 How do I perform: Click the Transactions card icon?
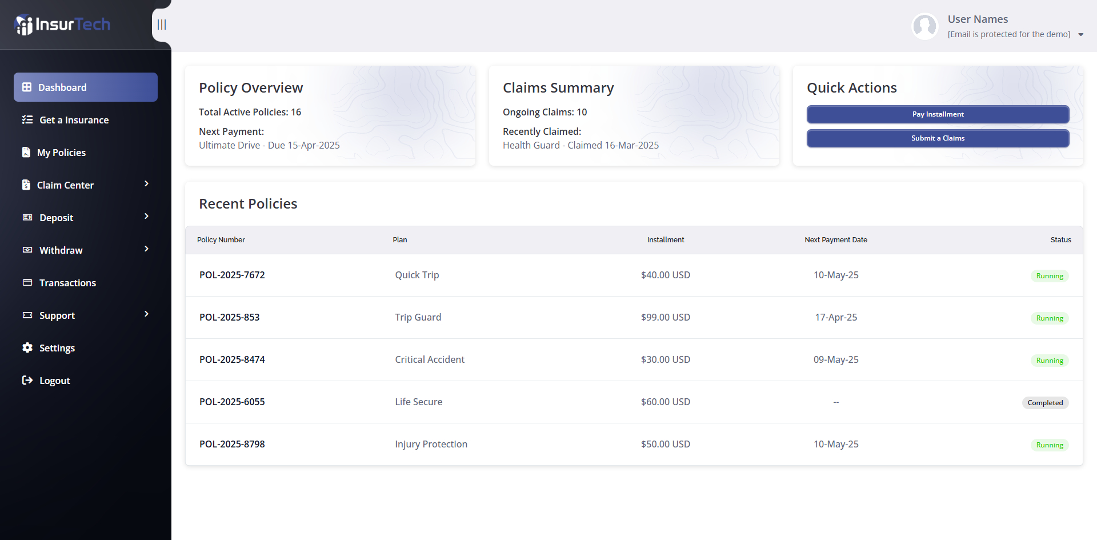pyautogui.click(x=27, y=283)
